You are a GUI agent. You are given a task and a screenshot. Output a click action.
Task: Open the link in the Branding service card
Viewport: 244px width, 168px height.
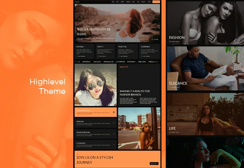[x=81, y=56]
